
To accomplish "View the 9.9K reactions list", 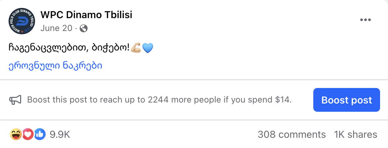I will pos(60,135).
